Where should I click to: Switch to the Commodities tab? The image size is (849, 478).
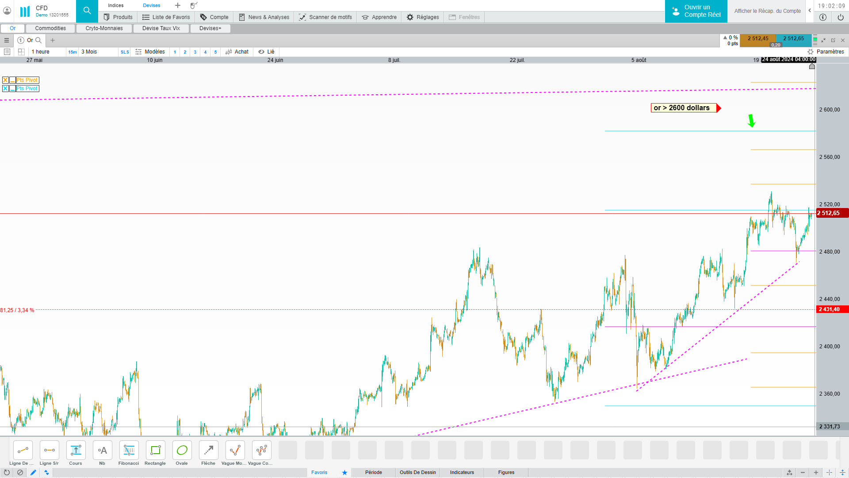click(x=50, y=28)
